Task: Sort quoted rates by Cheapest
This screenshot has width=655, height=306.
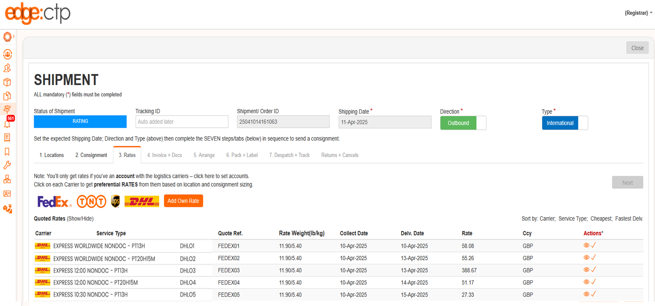Action: [601, 218]
